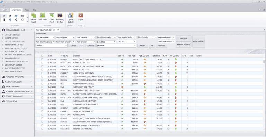Click Ö. Durumu arrow for MOLPED ULTRA TEKLİ
The height and width of the screenshot is (137, 266).
[x=176, y=63]
